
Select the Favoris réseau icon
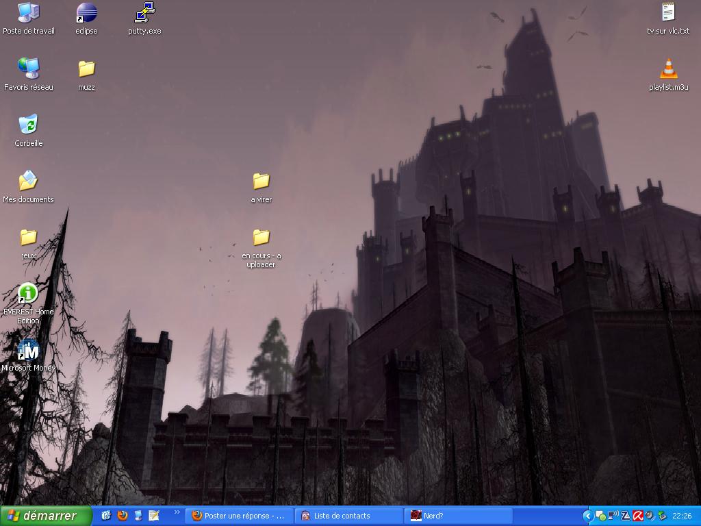(29, 75)
